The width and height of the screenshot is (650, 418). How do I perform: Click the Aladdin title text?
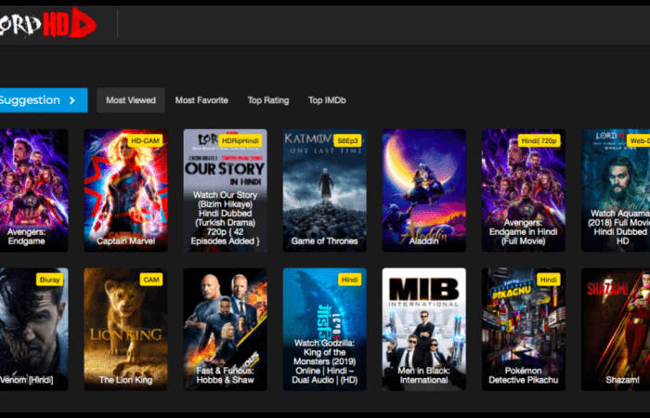(x=424, y=241)
